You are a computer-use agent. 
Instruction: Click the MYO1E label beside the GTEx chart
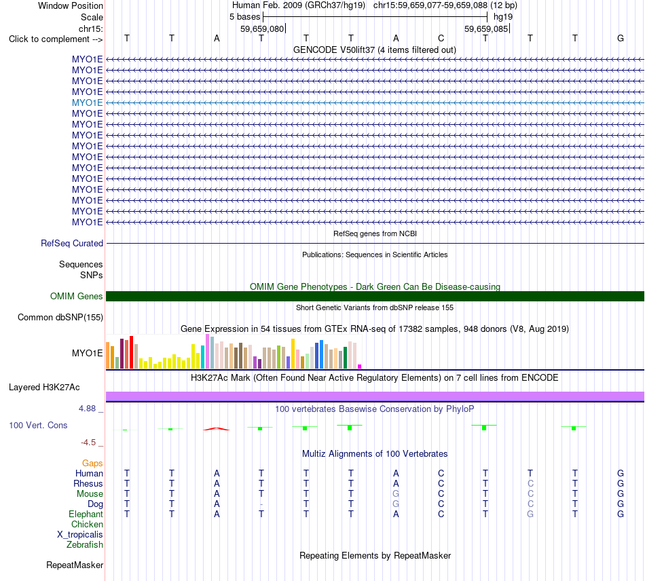point(87,353)
